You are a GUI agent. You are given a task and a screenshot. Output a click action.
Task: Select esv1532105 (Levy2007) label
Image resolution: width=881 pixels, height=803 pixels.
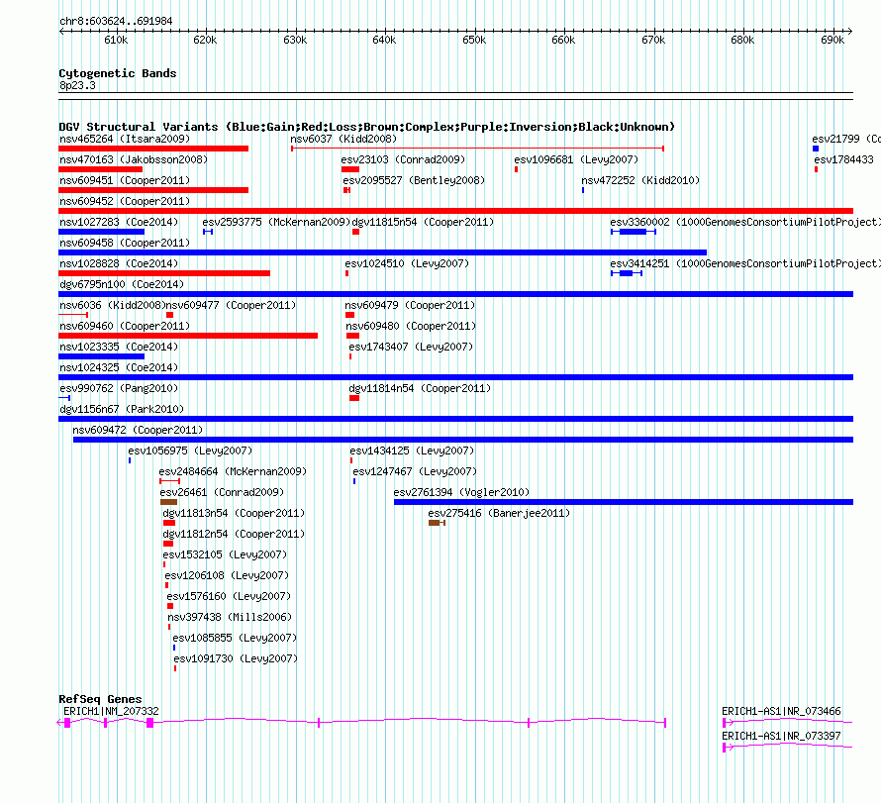225,554
